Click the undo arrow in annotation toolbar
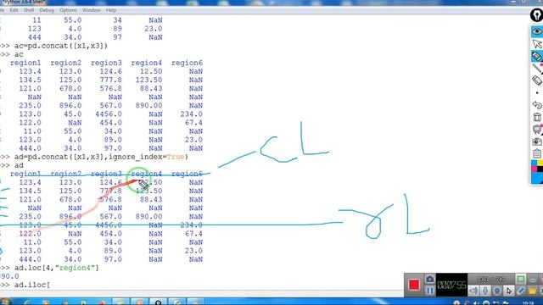543x305 pixels. (537, 105)
